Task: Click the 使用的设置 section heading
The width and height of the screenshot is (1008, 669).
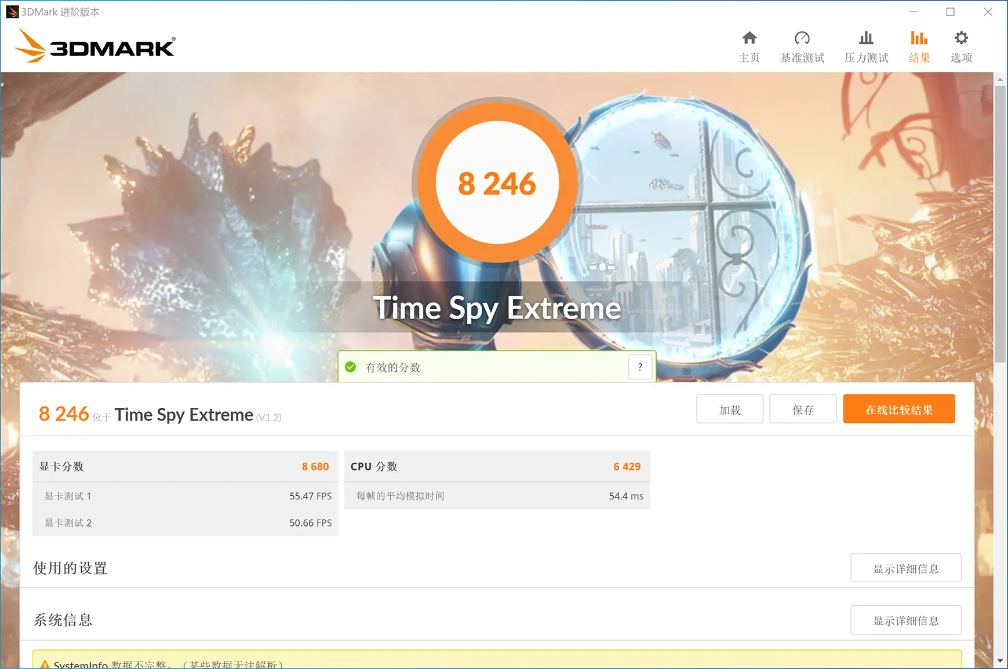Action: (x=70, y=568)
